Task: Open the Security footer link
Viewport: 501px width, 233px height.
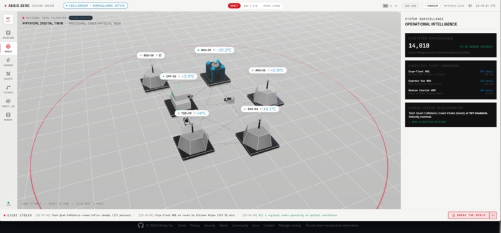Action: tap(209, 226)
